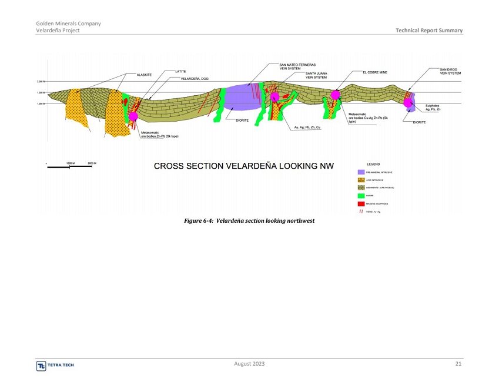Click the "1000 M" scale bar label
This screenshot has height=385, width=499.
pos(71,163)
